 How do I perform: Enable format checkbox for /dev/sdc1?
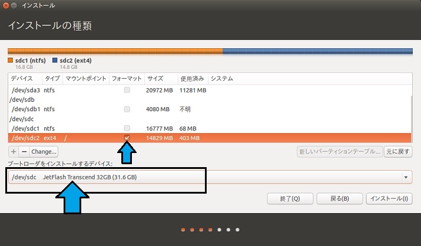pos(127,128)
